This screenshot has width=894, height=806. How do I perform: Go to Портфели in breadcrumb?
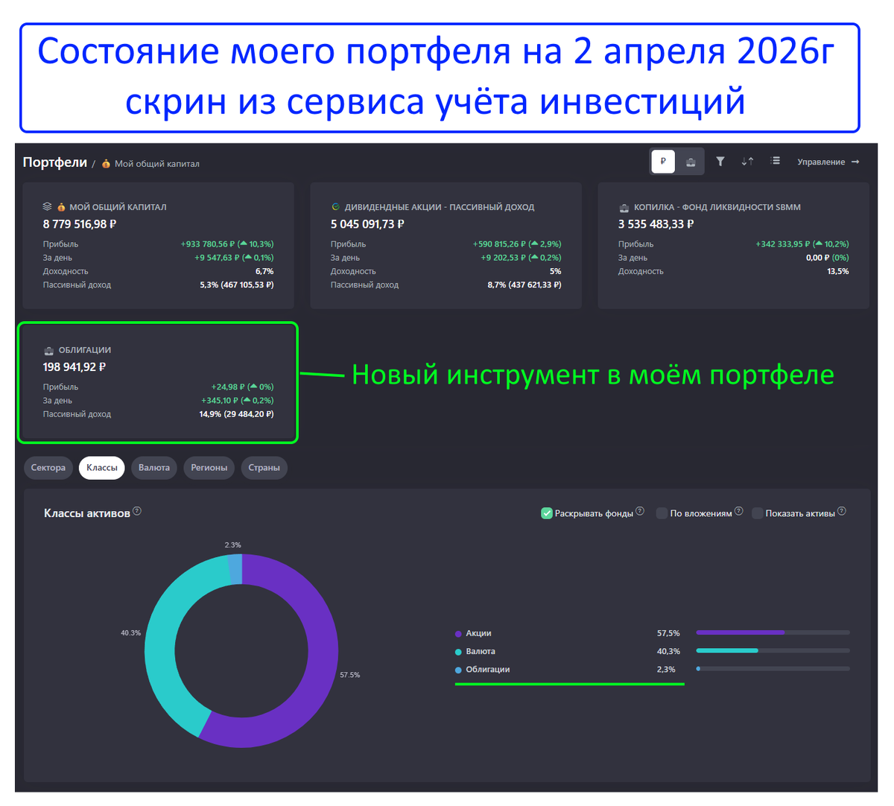coord(55,162)
